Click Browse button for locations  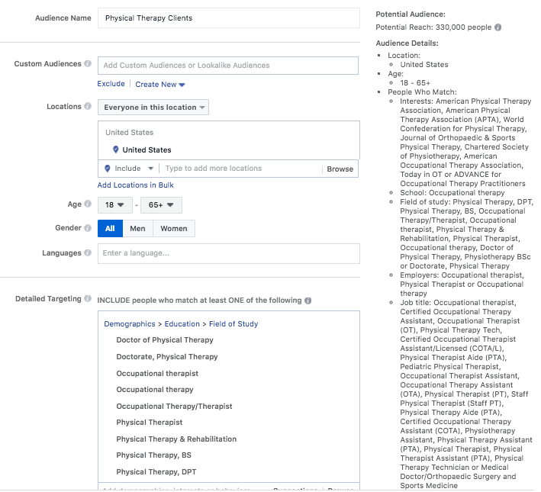click(340, 169)
